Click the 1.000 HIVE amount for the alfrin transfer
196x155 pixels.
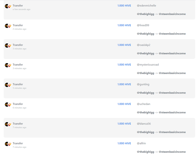pyautogui.click(x=124, y=143)
